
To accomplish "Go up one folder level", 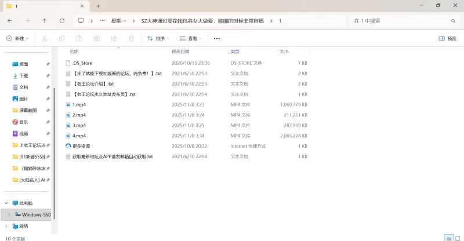I will (45, 20).
